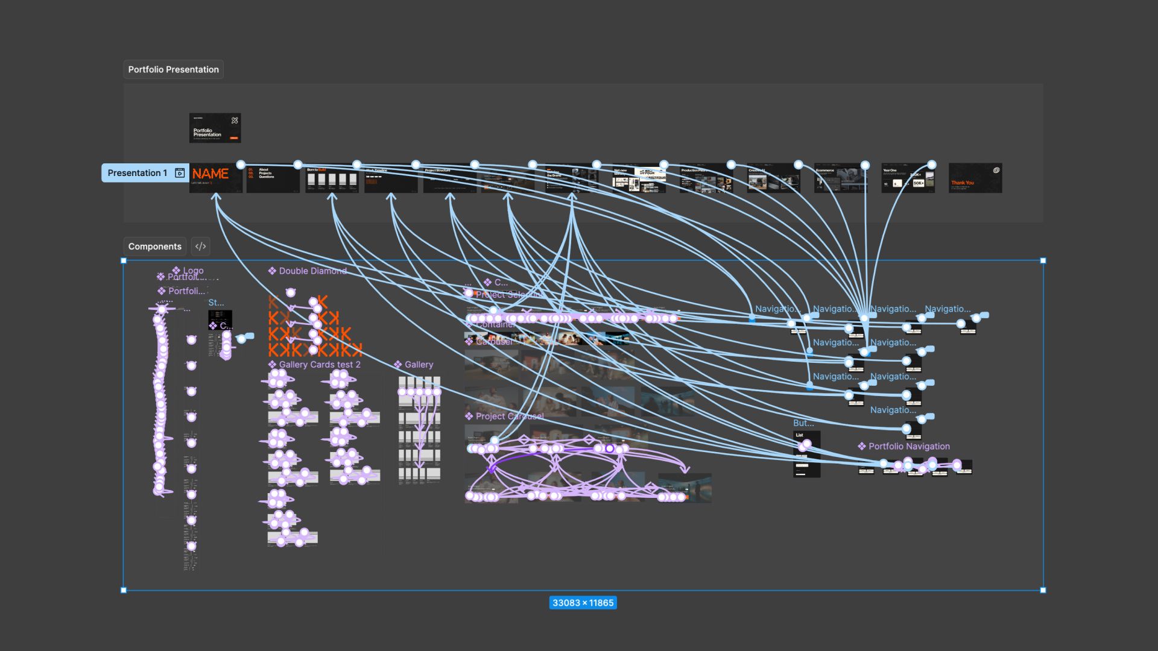The image size is (1158, 651).
Task: Click the 33083 × 11865 dimension badge
Action: coord(583,603)
